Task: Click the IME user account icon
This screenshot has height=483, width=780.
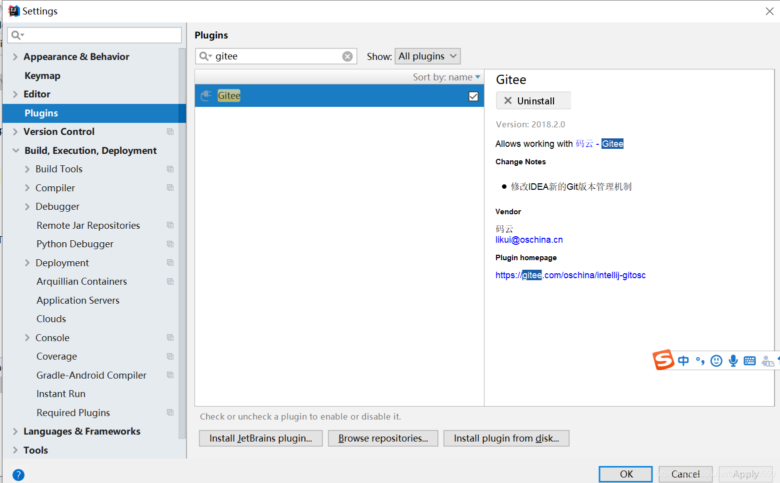Action: pyautogui.click(x=767, y=361)
